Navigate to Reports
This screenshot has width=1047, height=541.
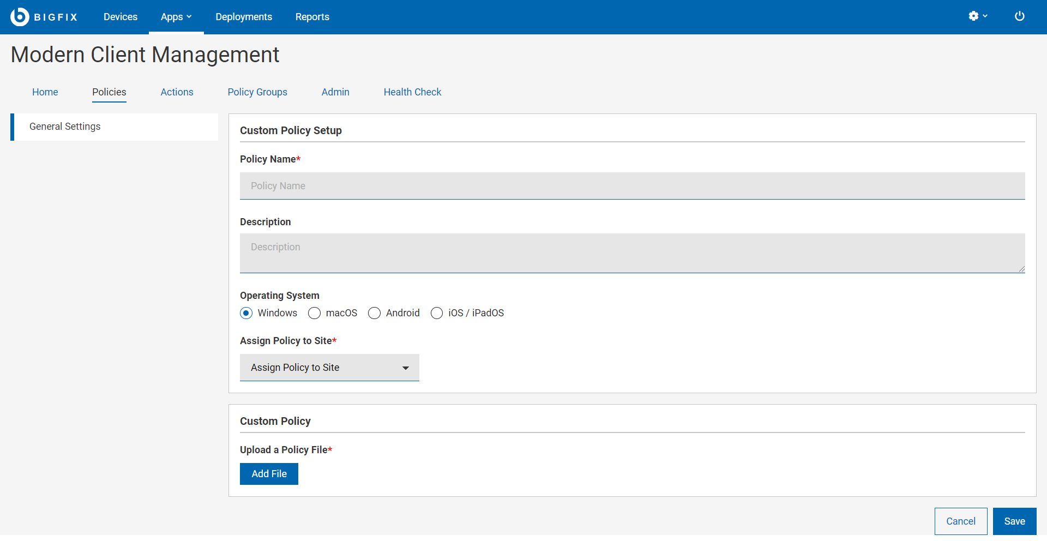(x=312, y=17)
